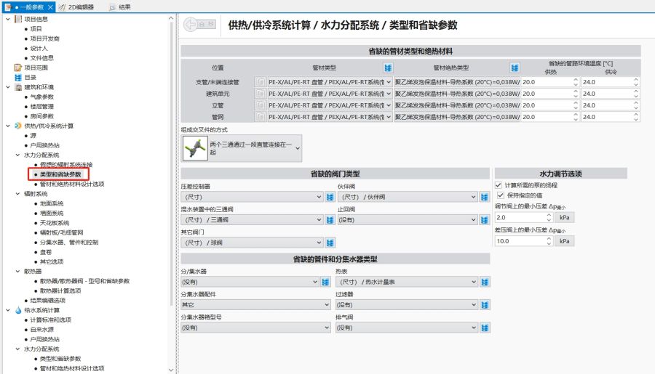
Task: Open catalog icon next to 压差控制器 dropdown
Action: pos(330,197)
